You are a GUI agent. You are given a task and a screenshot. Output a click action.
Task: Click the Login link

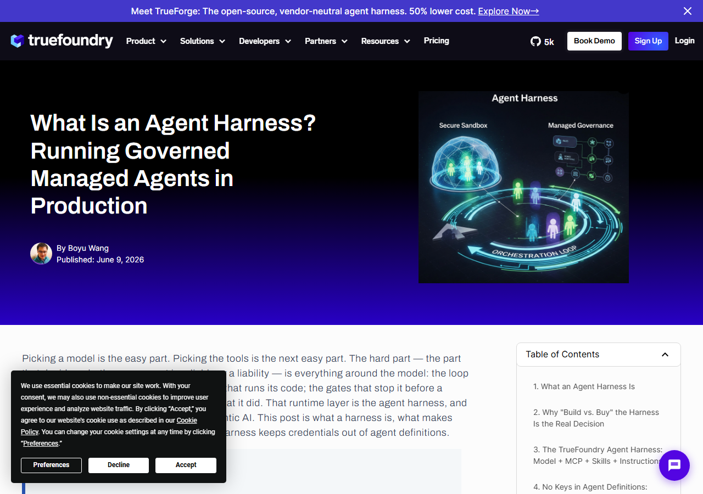click(685, 41)
